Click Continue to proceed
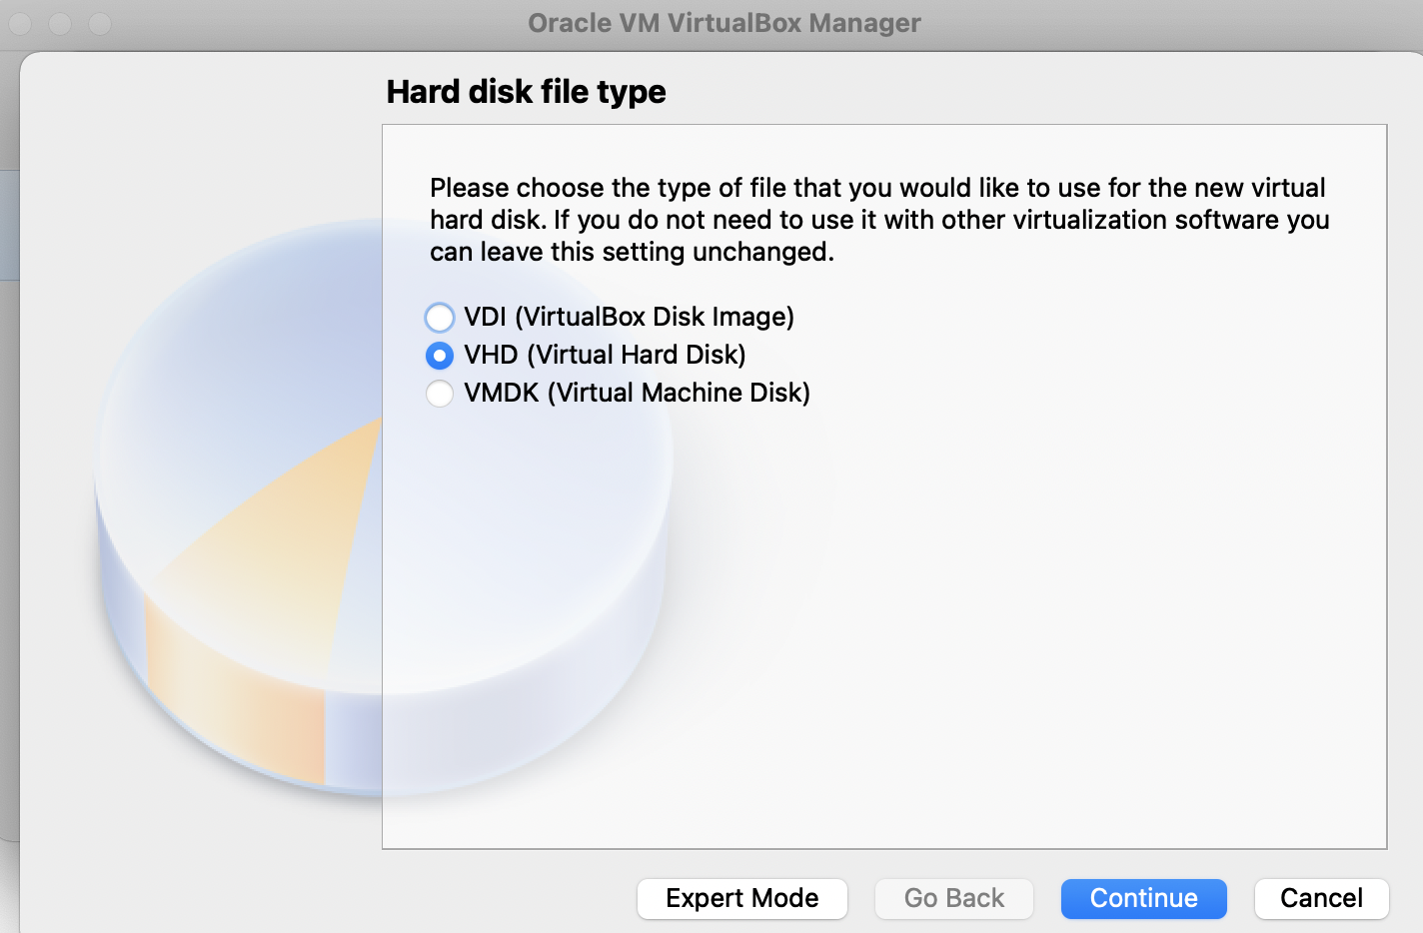Screen dimensions: 1423x933 tap(1143, 898)
